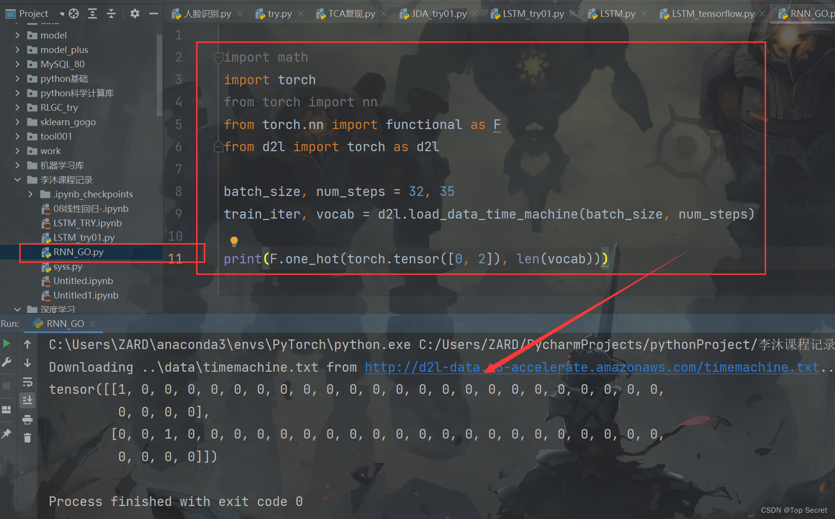Toggle soft-wrap in the Run console

point(27,382)
